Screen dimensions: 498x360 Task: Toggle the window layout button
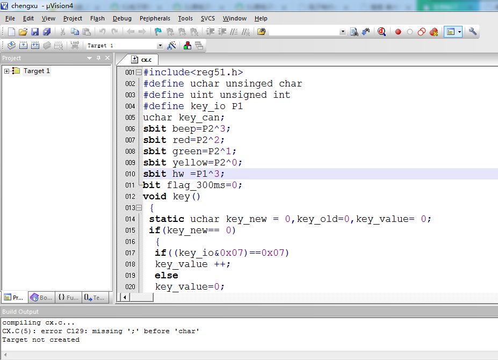[450, 32]
